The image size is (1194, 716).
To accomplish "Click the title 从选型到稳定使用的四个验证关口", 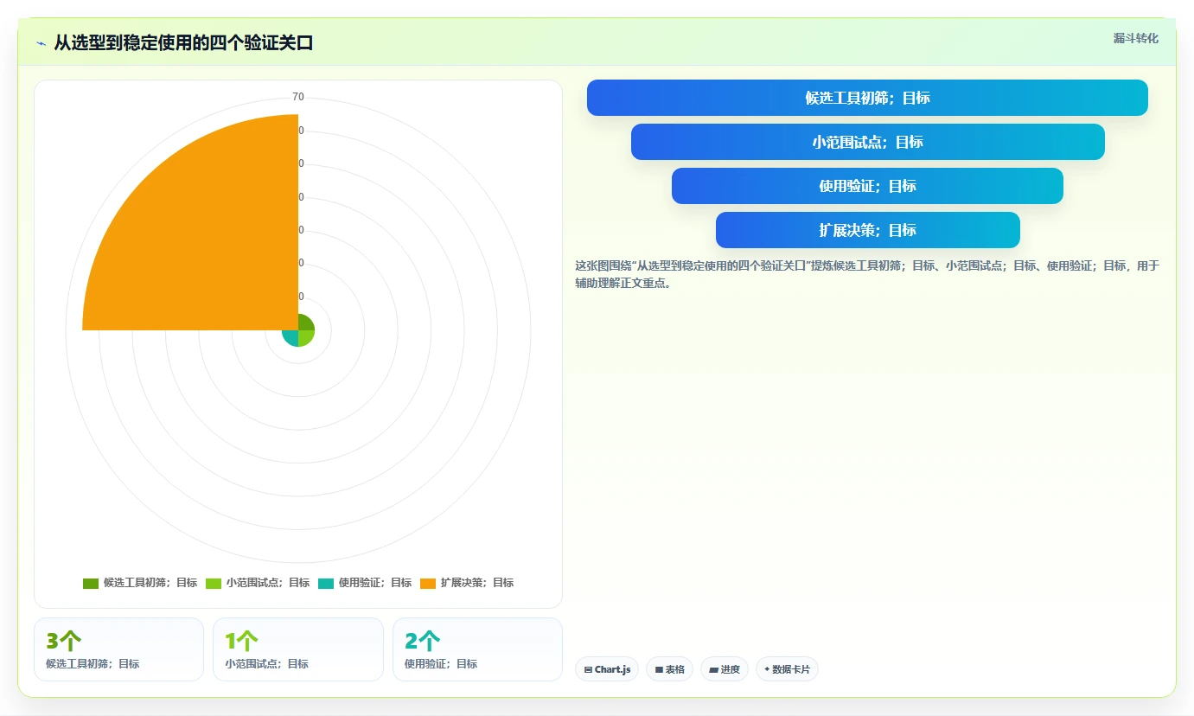I will pos(183,42).
